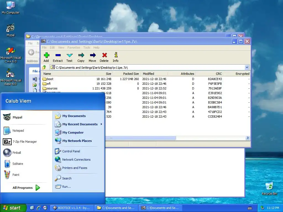The image size is (283, 212).
Task: Extract archive with the Extract toolbar button
Action: coord(58,57)
